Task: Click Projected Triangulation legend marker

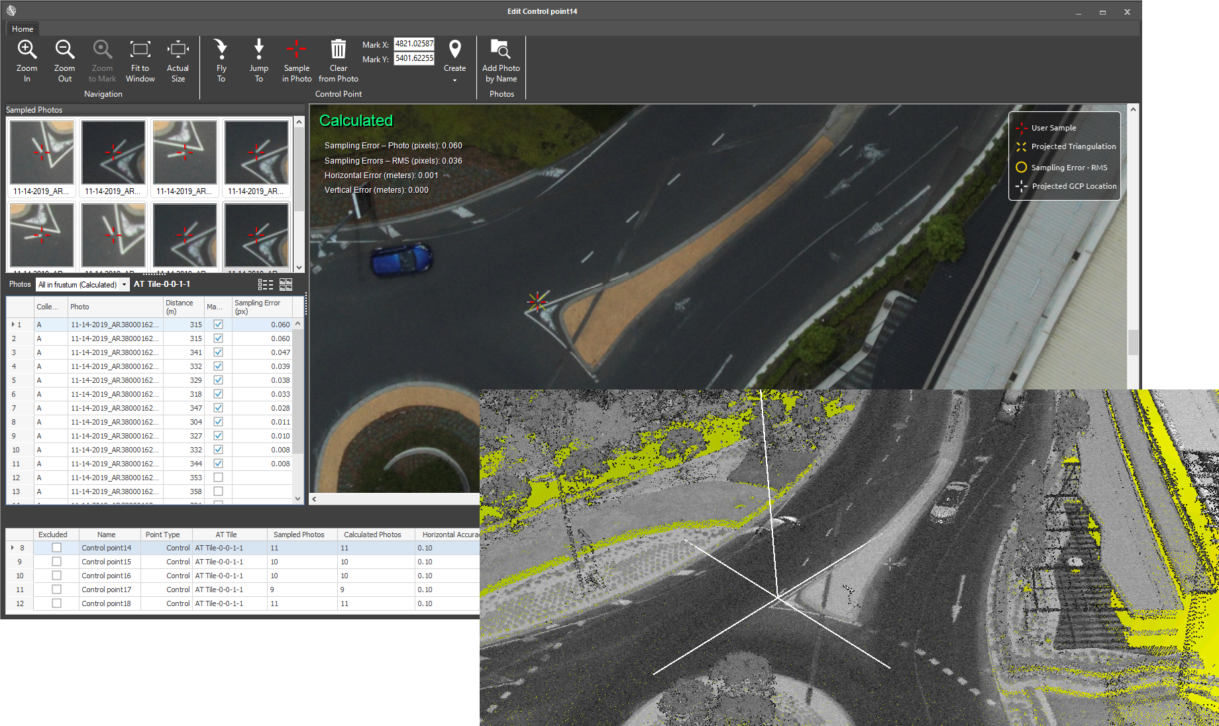Action: pyautogui.click(x=1022, y=146)
